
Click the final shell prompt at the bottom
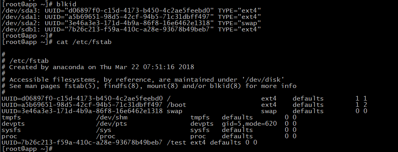(x=27, y=149)
